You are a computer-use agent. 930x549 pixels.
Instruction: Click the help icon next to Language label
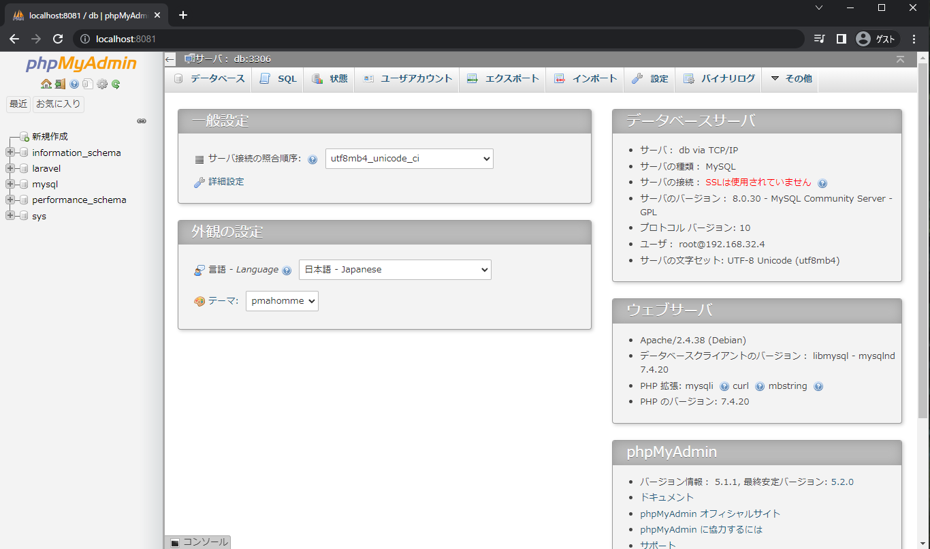point(287,270)
